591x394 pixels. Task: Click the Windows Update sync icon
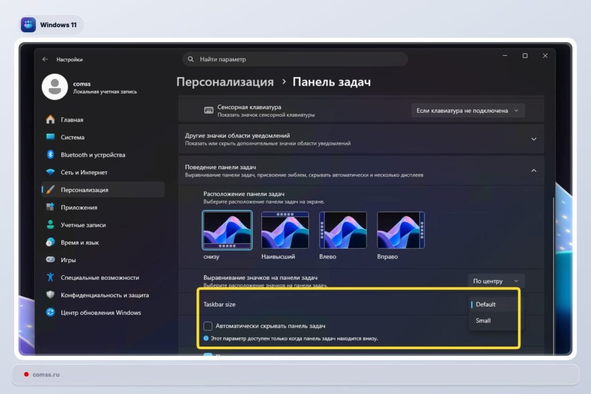(x=50, y=312)
